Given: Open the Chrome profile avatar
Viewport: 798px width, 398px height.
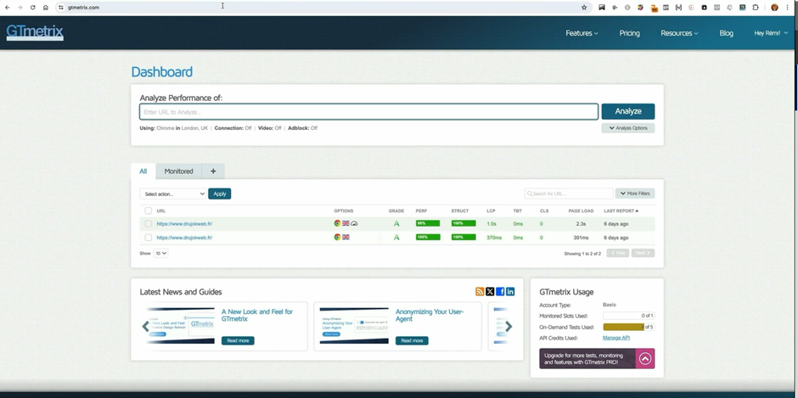Looking at the screenshot, I should pos(774,7).
